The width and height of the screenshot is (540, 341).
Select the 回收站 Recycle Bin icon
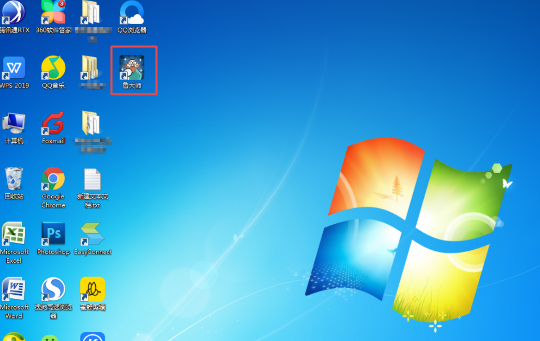coord(14,183)
